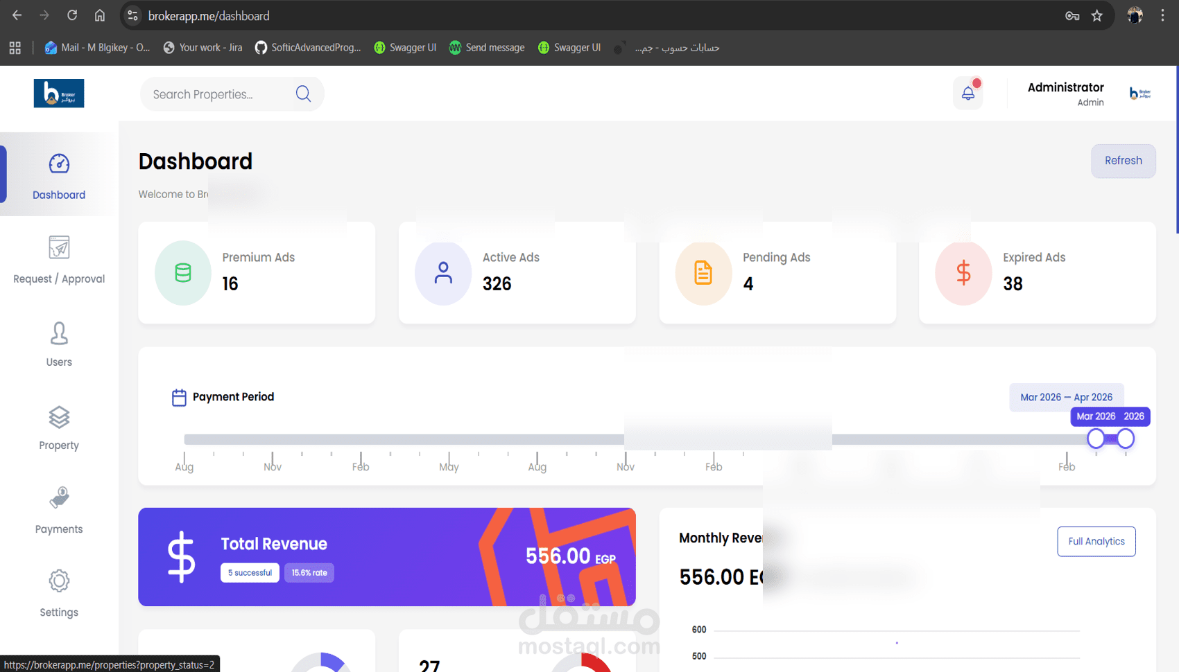Open the SofticAdvancedProg GitHub bookmark
1179x672 pixels.
pos(308,48)
